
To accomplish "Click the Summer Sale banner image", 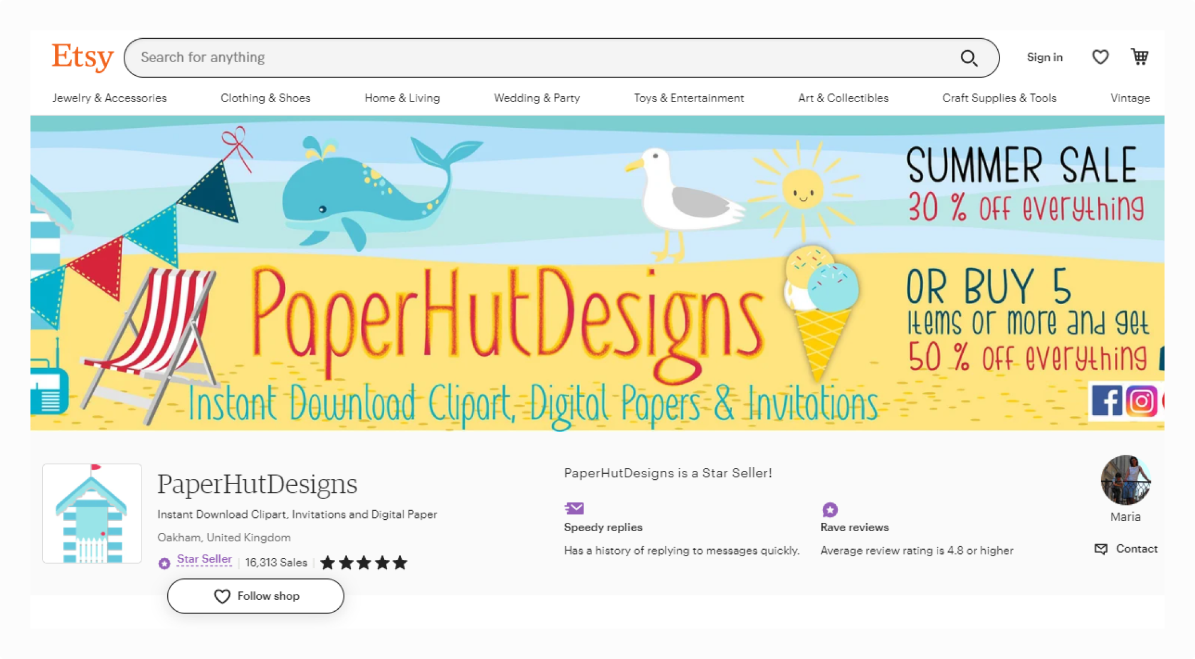I will pos(597,273).
